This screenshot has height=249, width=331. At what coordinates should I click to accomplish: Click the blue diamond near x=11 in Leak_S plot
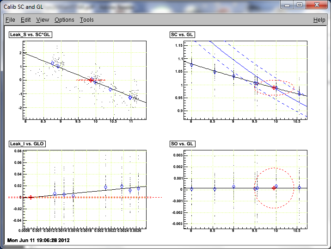[130, 98]
